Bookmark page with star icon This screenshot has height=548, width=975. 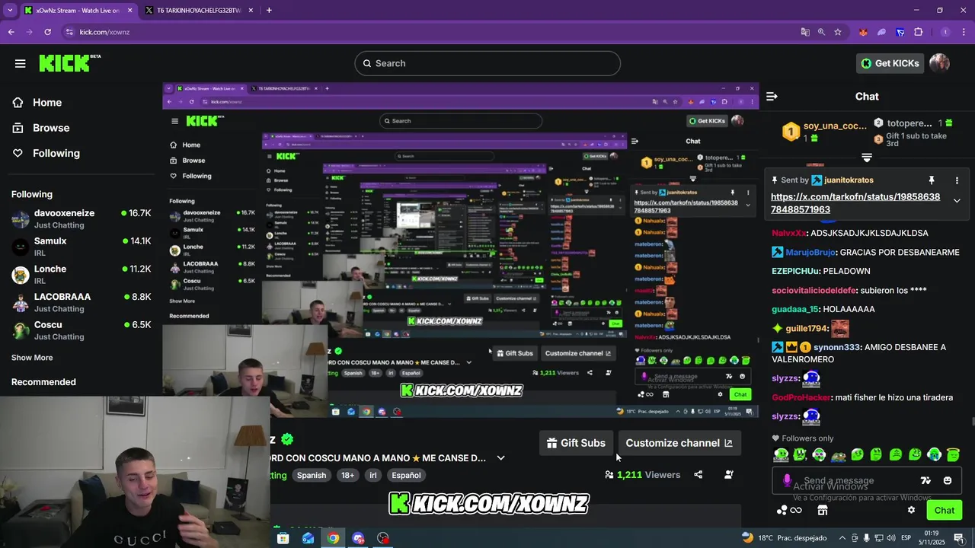pos(838,32)
